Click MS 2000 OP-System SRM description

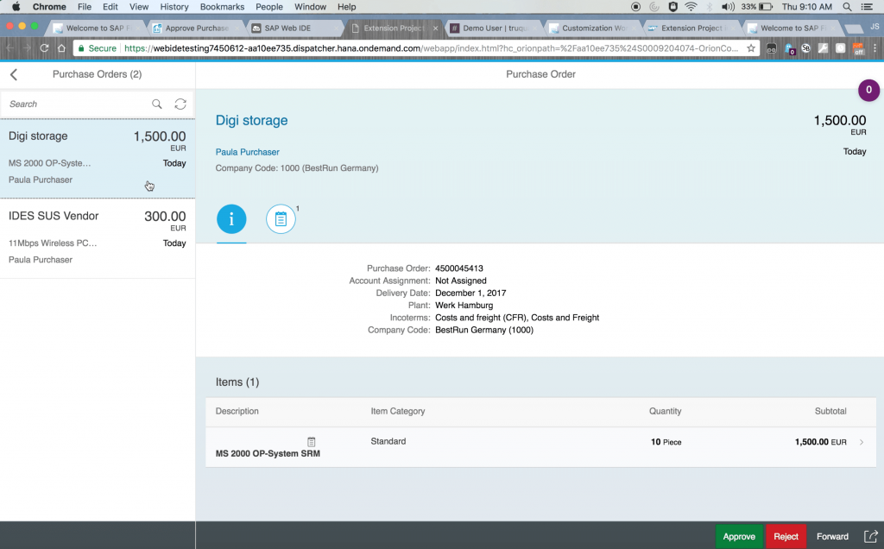pyautogui.click(x=268, y=454)
